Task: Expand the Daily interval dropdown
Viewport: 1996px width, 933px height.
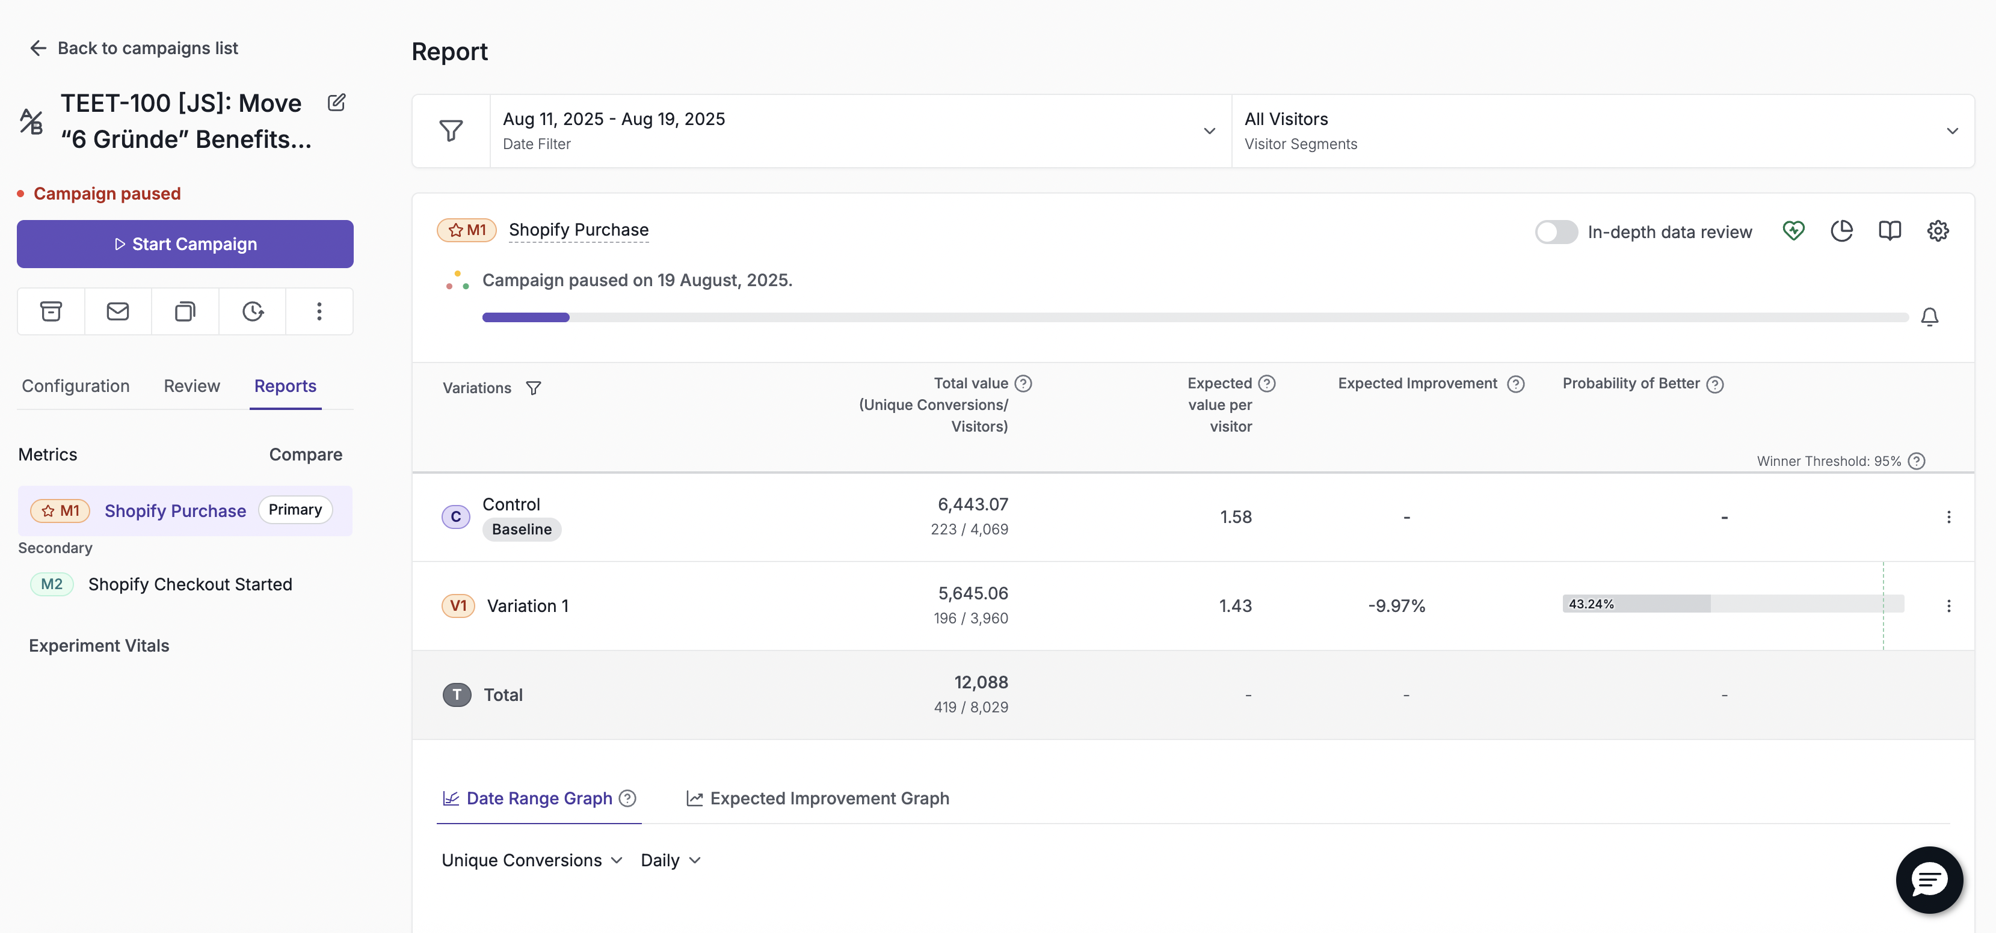Action: [x=671, y=860]
